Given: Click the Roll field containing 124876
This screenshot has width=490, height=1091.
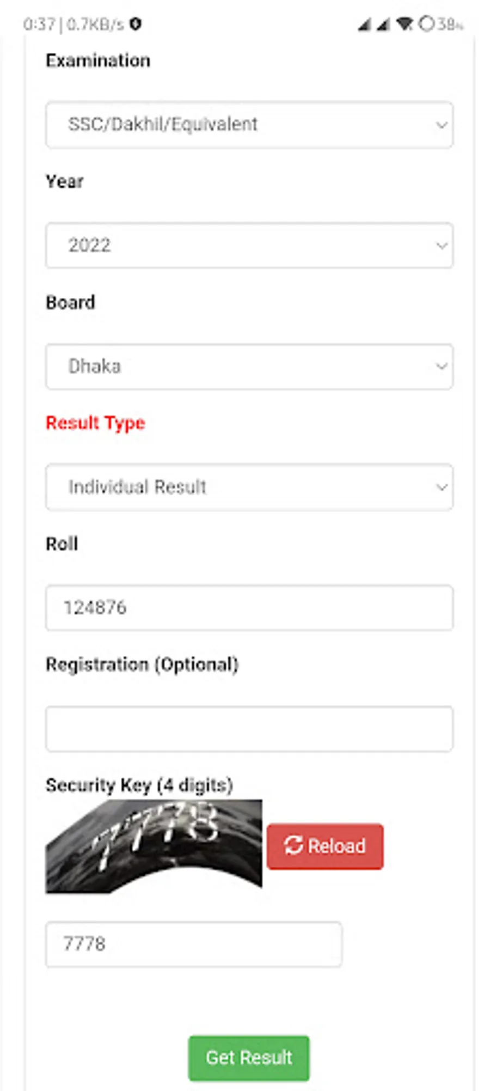Looking at the screenshot, I should (249, 608).
